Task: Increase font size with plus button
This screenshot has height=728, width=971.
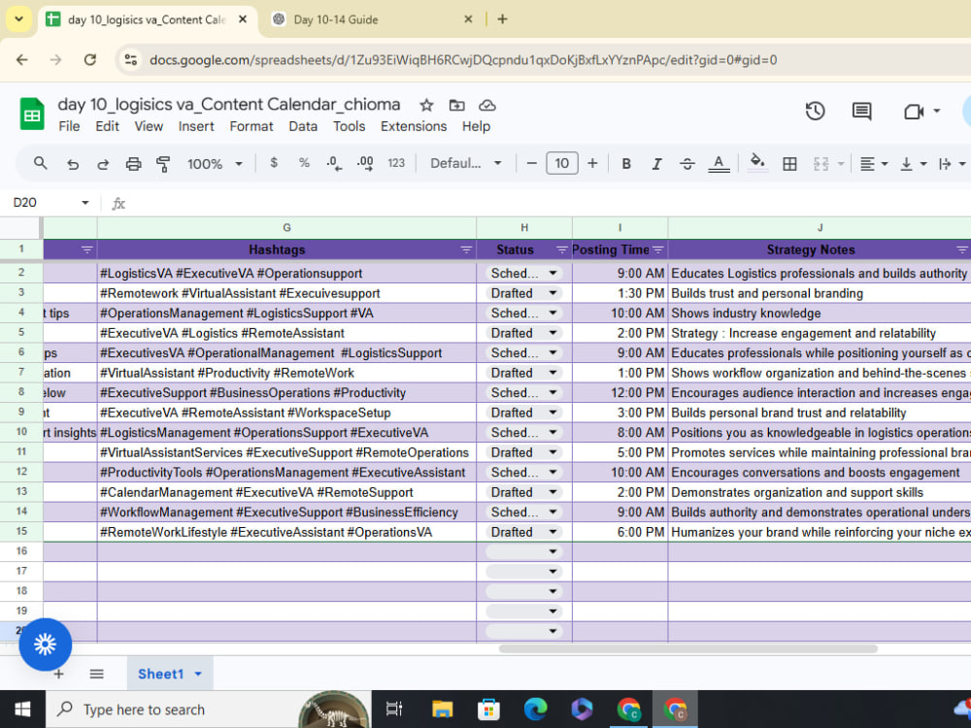Action: click(592, 163)
